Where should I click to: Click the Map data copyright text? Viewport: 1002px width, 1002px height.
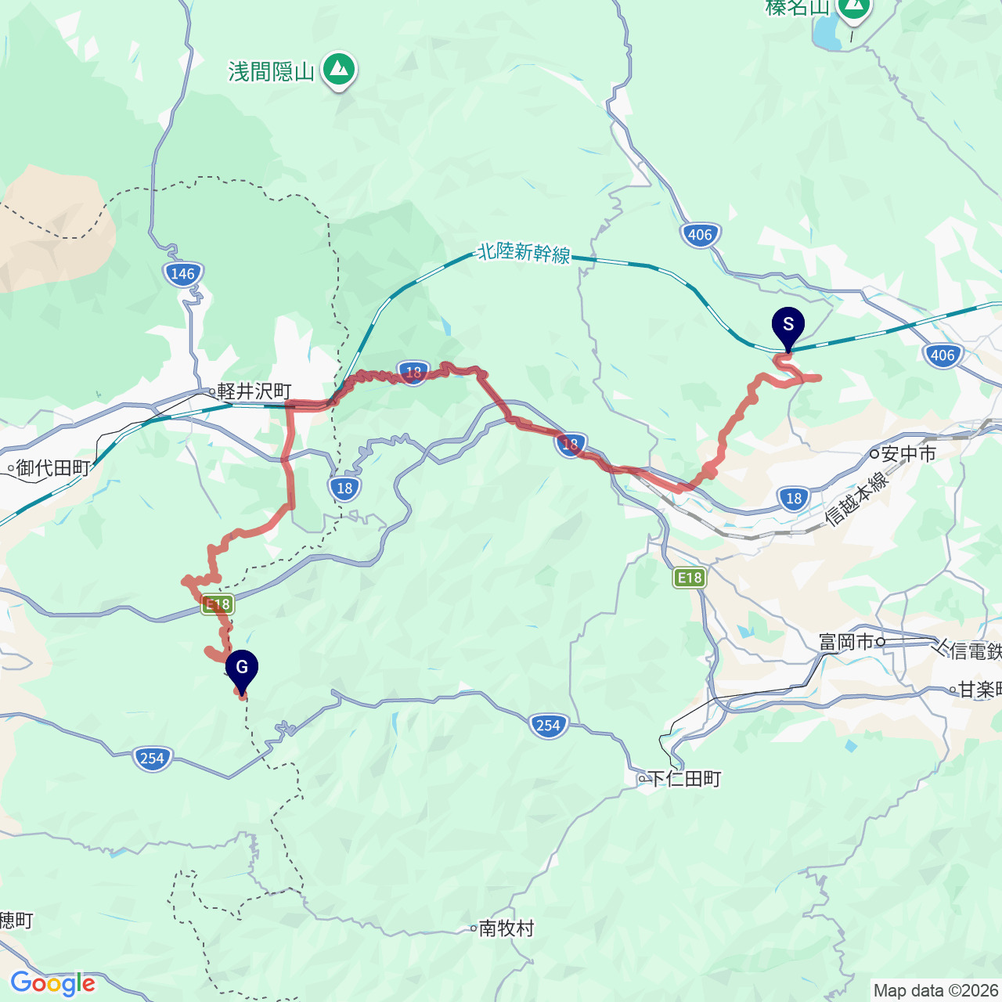pos(937,991)
